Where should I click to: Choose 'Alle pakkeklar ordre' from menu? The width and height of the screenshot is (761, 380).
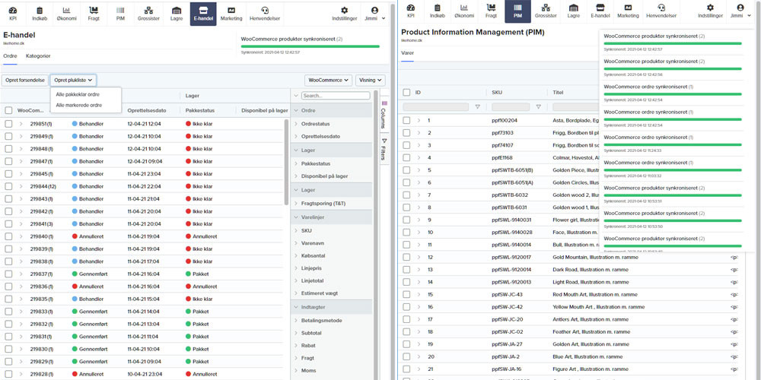click(x=78, y=94)
